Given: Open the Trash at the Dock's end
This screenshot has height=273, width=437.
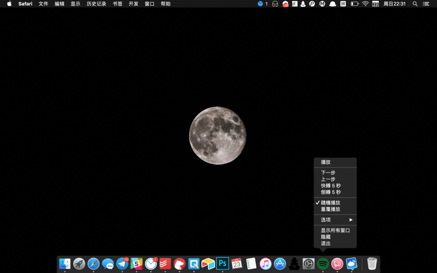Looking at the screenshot, I should (x=372, y=264).
